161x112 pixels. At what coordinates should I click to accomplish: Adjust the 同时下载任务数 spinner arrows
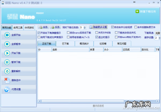point(85,27)
